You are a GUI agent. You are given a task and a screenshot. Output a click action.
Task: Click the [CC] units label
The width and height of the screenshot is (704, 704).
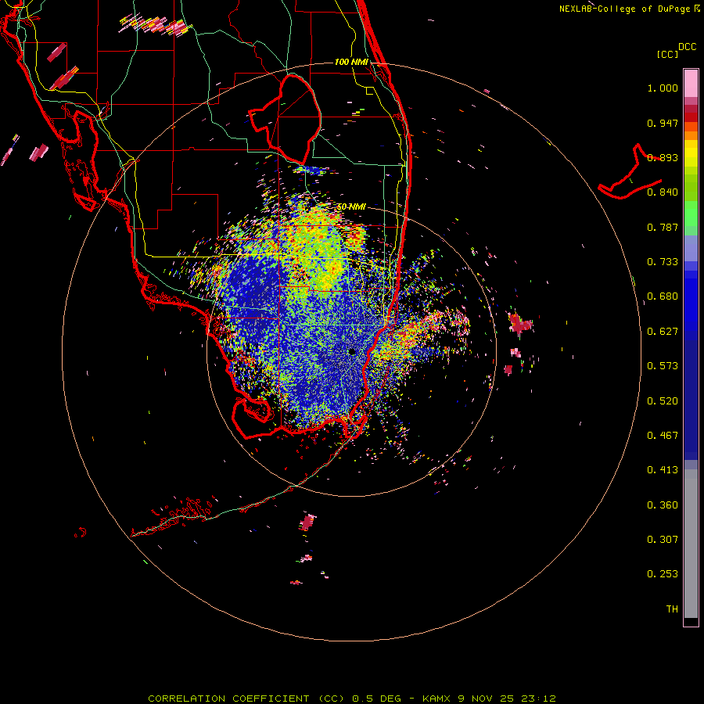(668, 54)
